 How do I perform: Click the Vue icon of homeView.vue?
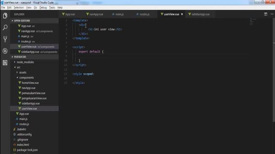click(x=20, y=83)
